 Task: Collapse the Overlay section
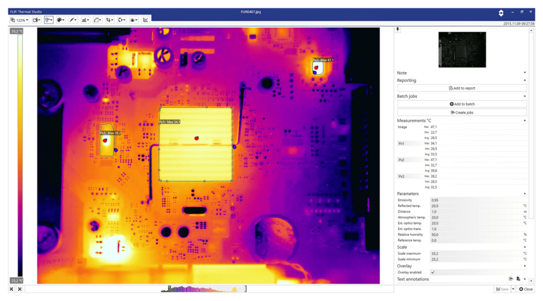pos(525,266)
